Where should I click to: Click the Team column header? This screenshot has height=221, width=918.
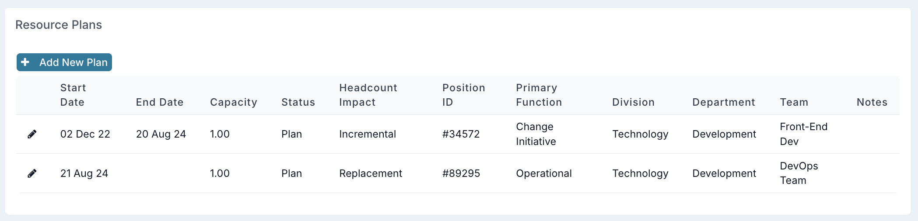pyautogui.click(x=794, y=102)
